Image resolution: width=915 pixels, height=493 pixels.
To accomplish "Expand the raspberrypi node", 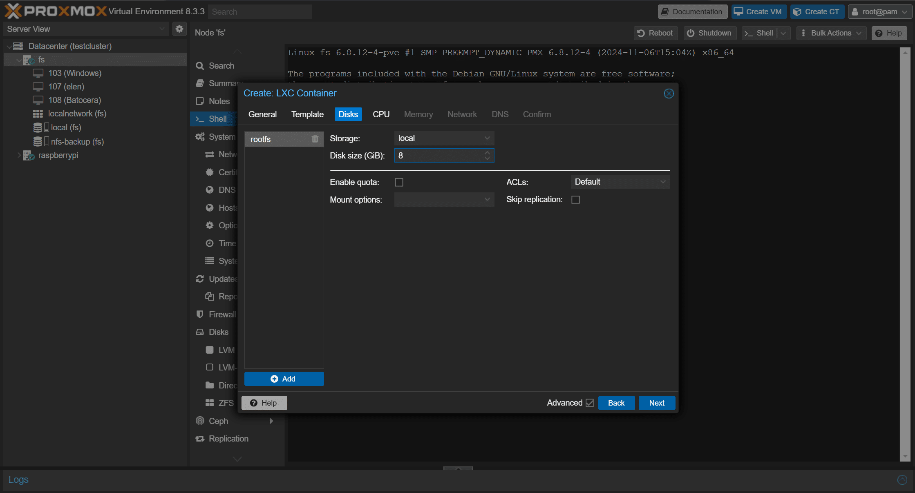I will tap(19, 155).
